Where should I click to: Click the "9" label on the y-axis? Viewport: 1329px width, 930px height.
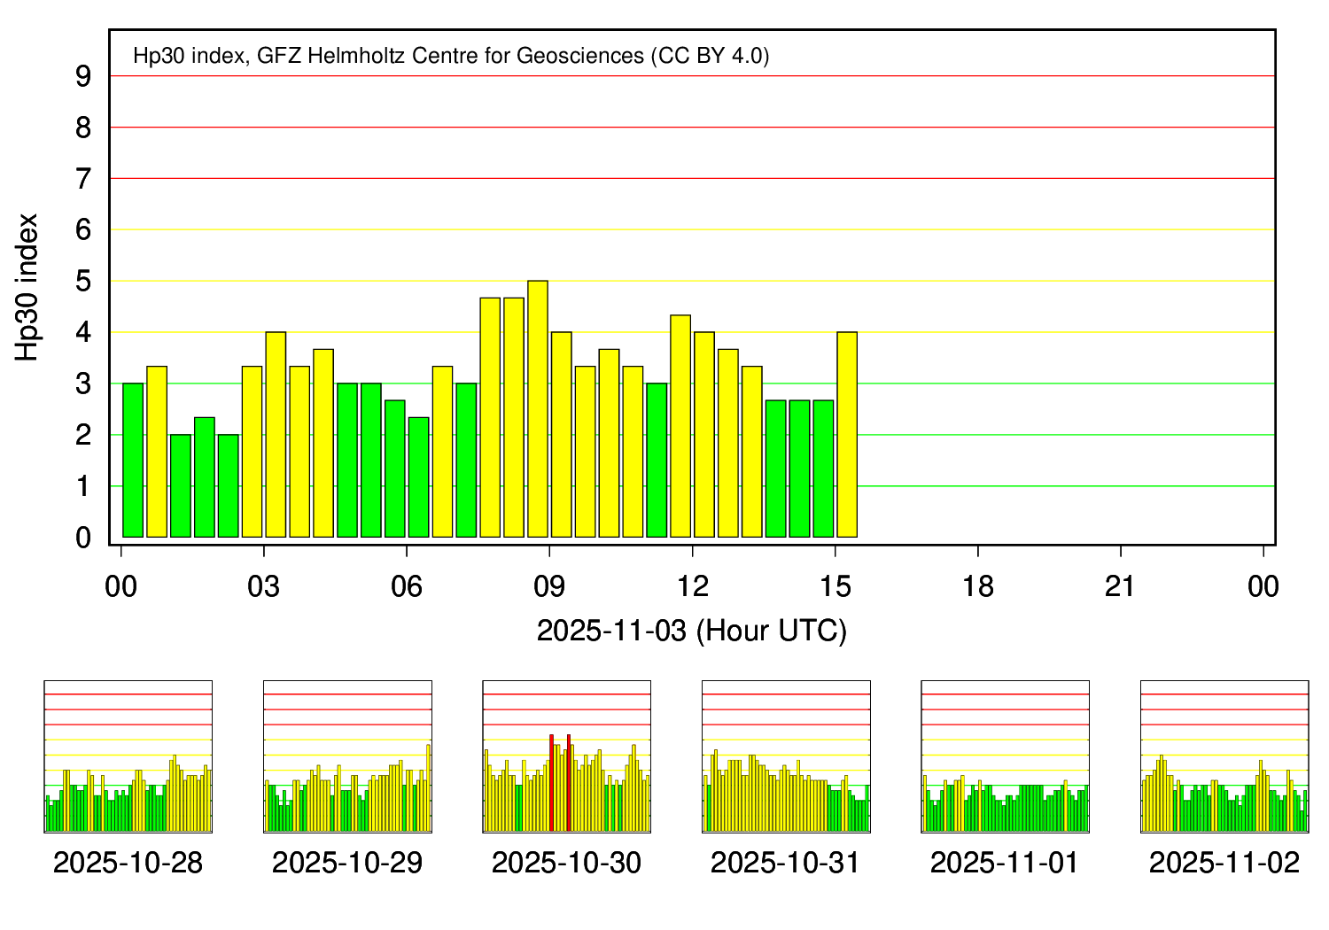point(84,77)
